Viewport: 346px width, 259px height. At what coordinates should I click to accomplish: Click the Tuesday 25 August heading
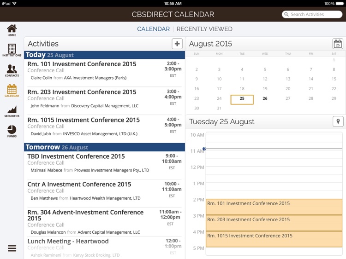tap(221, 121)
